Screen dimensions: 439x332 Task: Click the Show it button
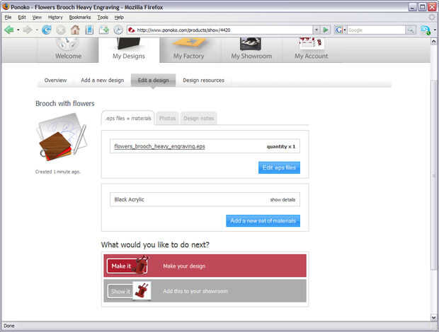(120, 292)
